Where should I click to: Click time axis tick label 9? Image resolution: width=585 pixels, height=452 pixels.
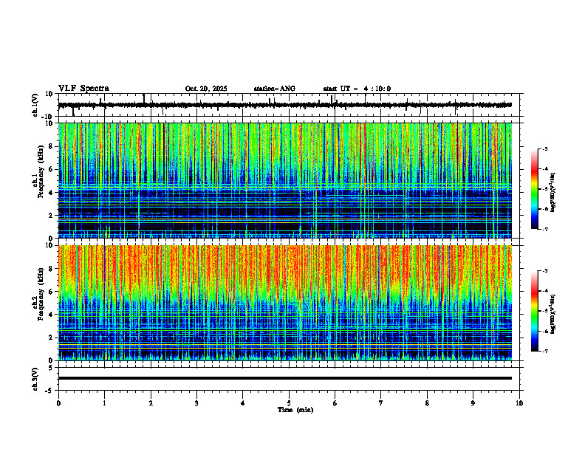click(473, 403)
